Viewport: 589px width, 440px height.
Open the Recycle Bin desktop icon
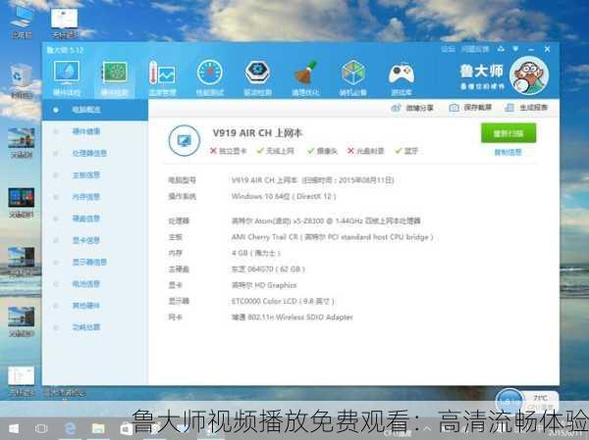(21, 81)
